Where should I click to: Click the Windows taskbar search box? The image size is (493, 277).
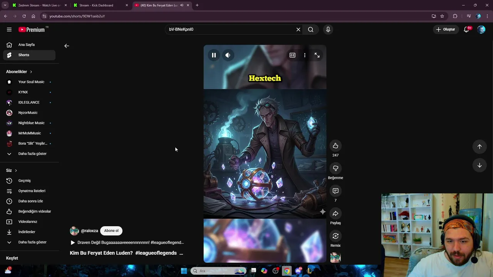(218, 271)
